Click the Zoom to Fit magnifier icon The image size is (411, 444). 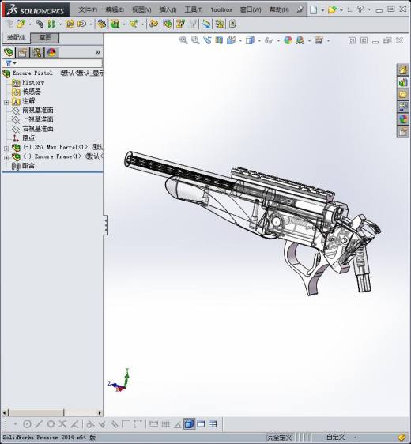point(183,40)
